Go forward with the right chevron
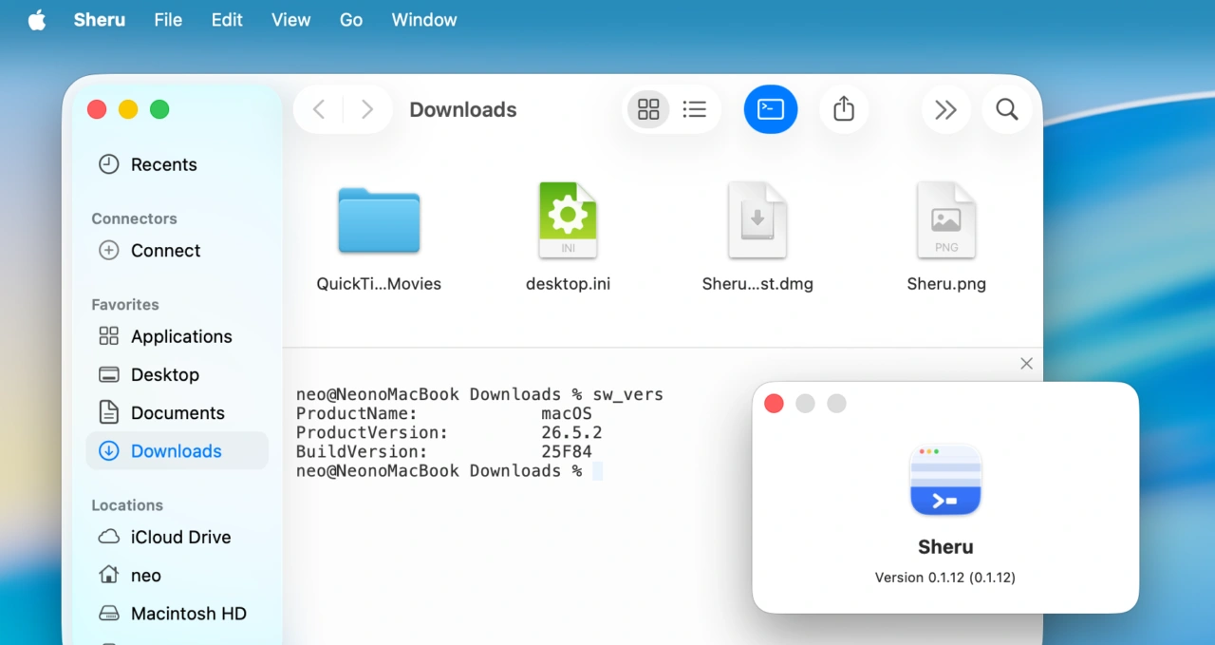The height and width of the screenshot is (645, 1215). (366, 109)
